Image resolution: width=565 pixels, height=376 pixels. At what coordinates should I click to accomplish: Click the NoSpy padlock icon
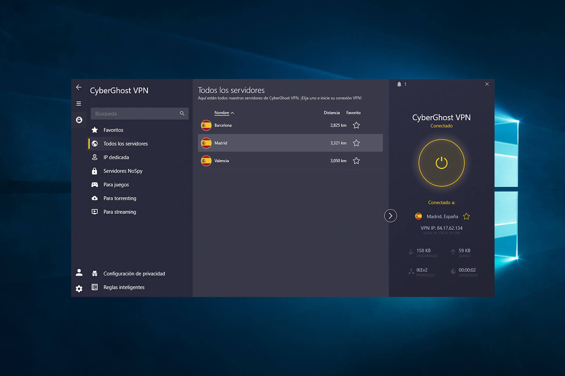(x=95, y=171)
